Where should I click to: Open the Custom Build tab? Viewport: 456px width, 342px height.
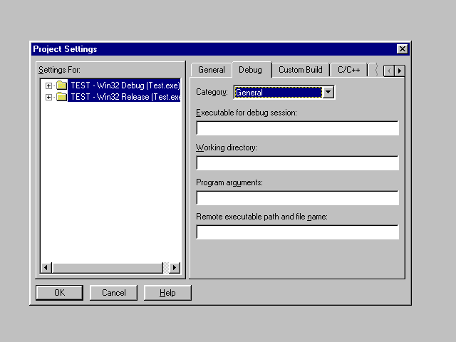(300, 70)
